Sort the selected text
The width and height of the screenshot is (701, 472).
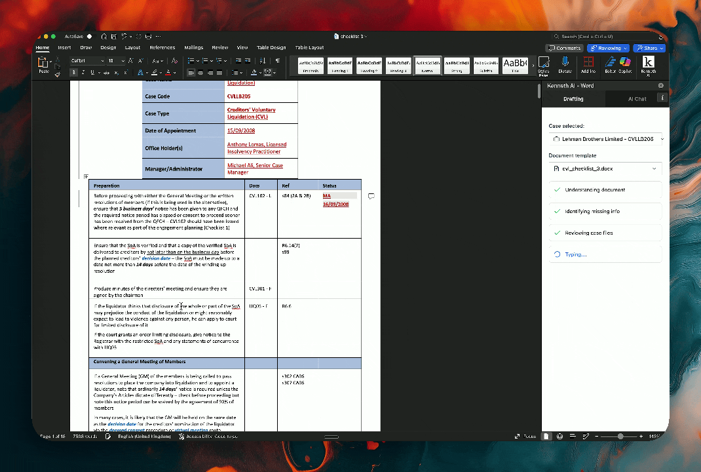coord(263,60)
